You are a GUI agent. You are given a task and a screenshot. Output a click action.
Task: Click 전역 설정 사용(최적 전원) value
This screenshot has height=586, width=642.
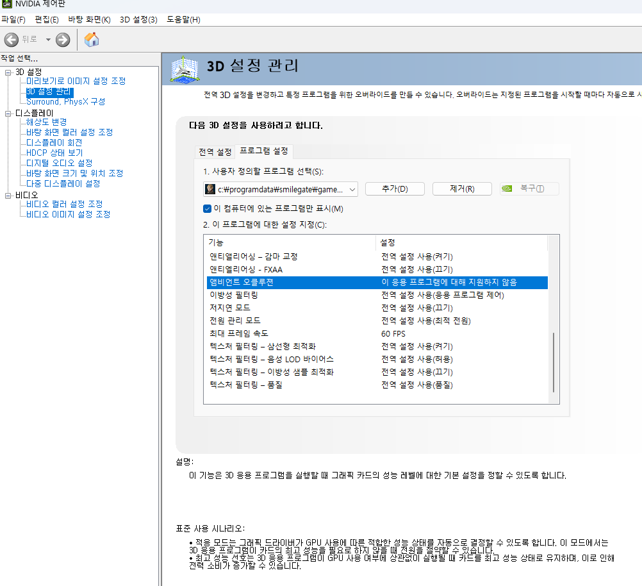coord(426,321)
